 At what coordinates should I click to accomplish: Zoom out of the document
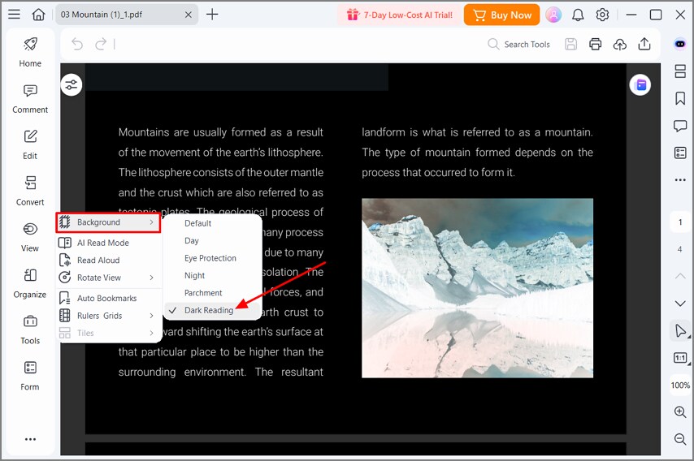(680, 439)
